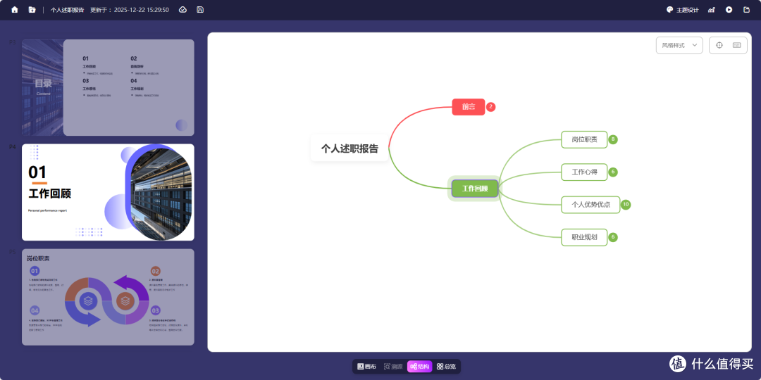
Task: Go to the home page icon
Action: click(15, 10)
